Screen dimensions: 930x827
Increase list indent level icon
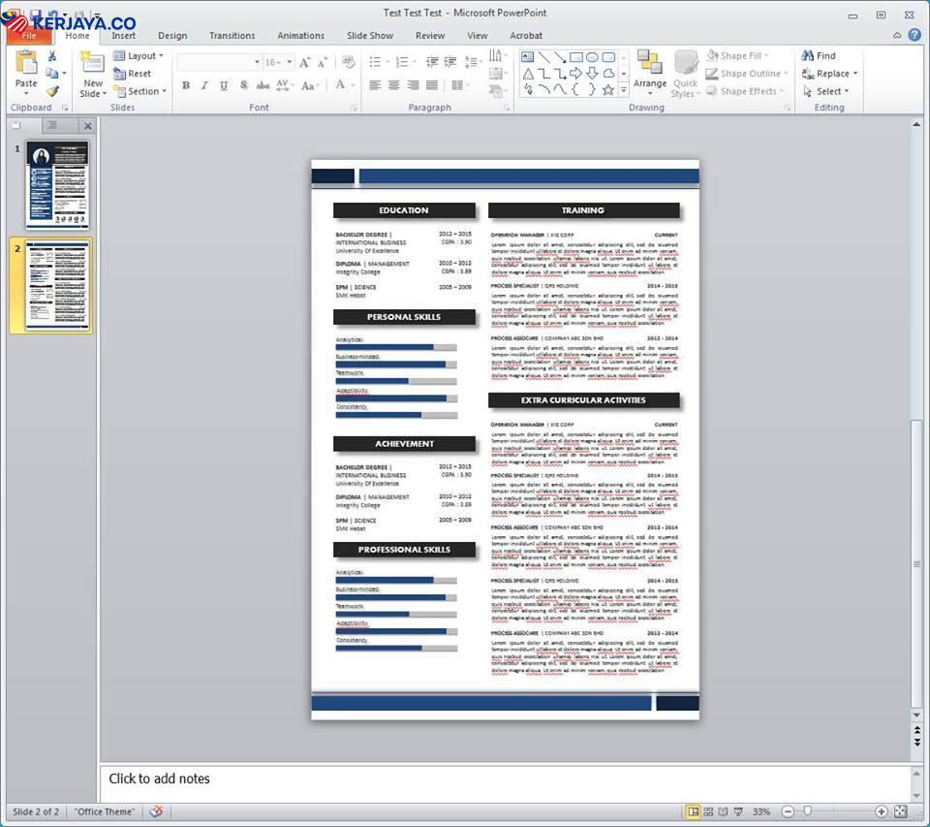tap(450, 62)
